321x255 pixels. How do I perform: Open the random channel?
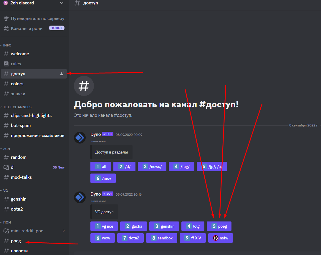[x=34, y=157]
